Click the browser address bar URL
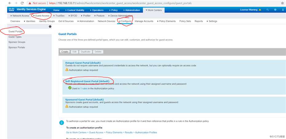This screenshot has height=139, width=286. 120,3
